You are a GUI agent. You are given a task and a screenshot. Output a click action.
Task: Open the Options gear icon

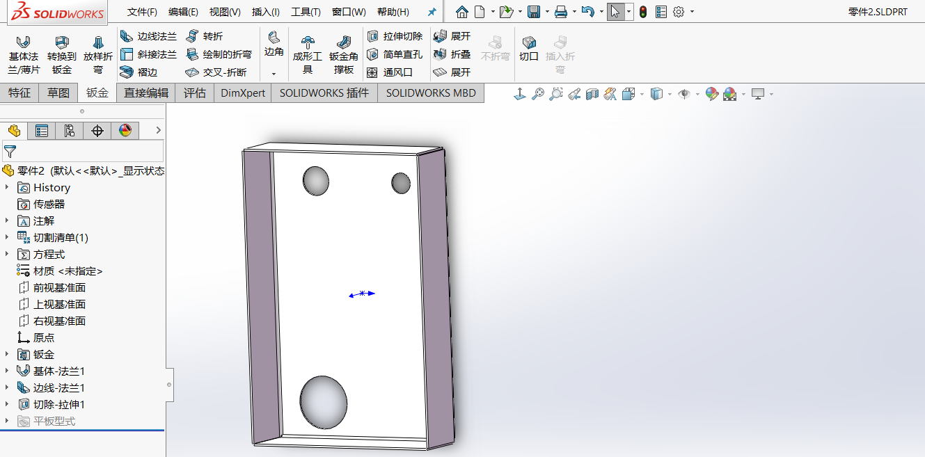(x=679, y=12)
